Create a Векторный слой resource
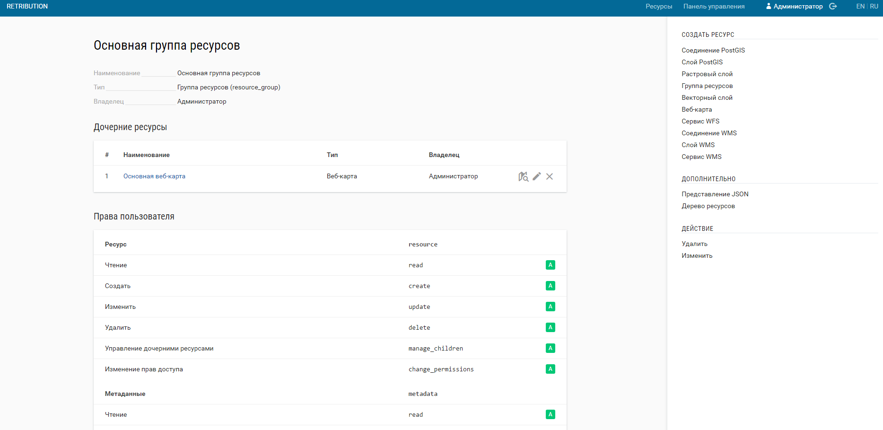The image size is (883, 430). pyautogui.click(x=707, y=97)
